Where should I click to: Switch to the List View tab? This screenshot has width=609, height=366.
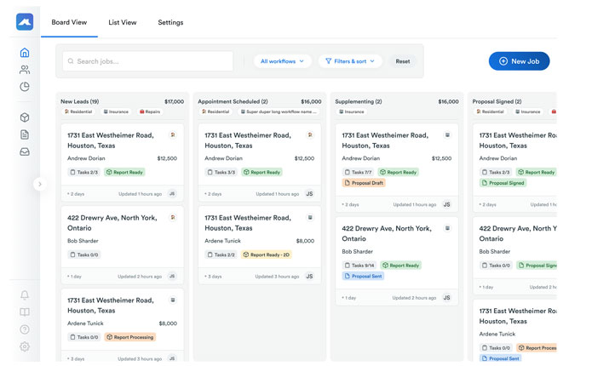tap(122, 22)
